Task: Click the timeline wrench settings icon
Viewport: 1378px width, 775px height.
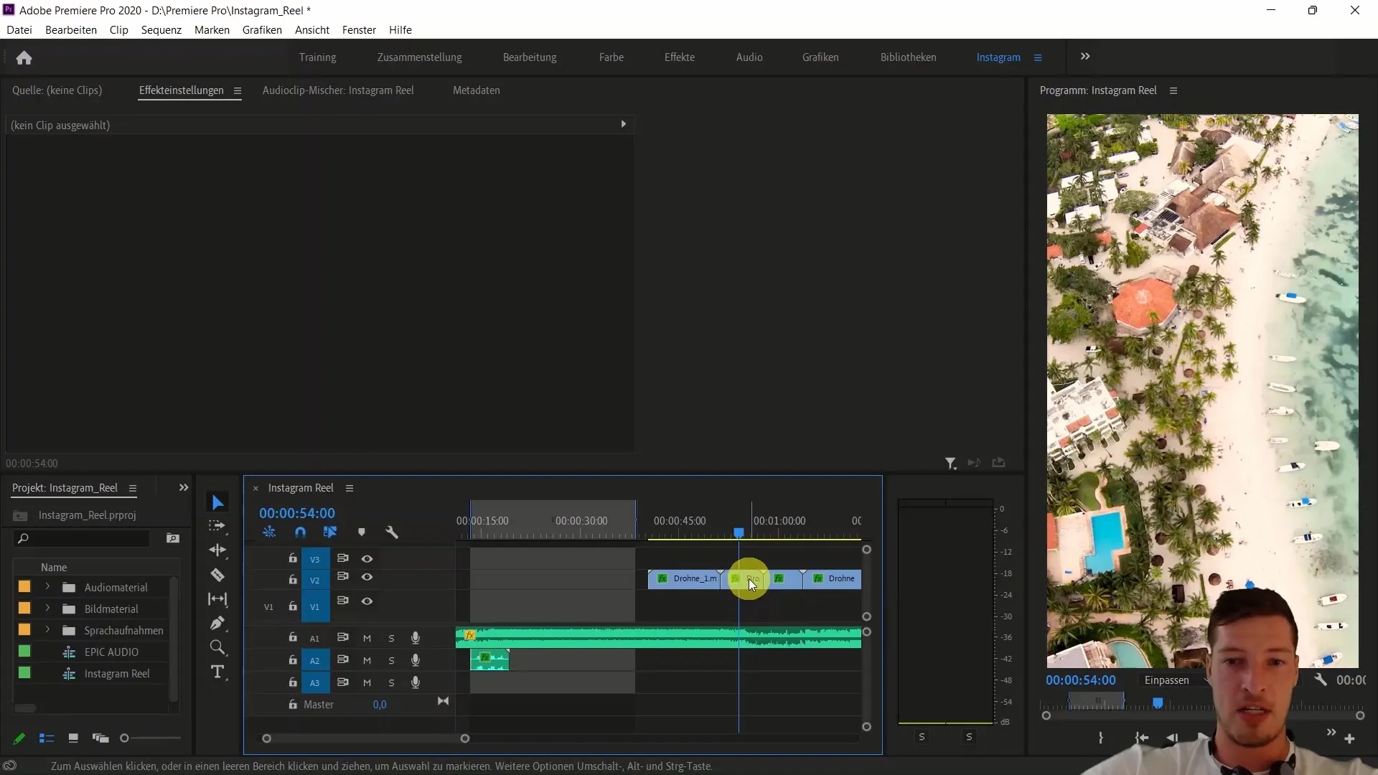Action: [x=392, y=532]
